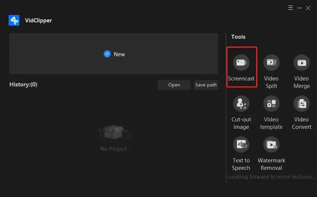Click the No Project text
Screen dimensions: 317x197
coord(114,149)
